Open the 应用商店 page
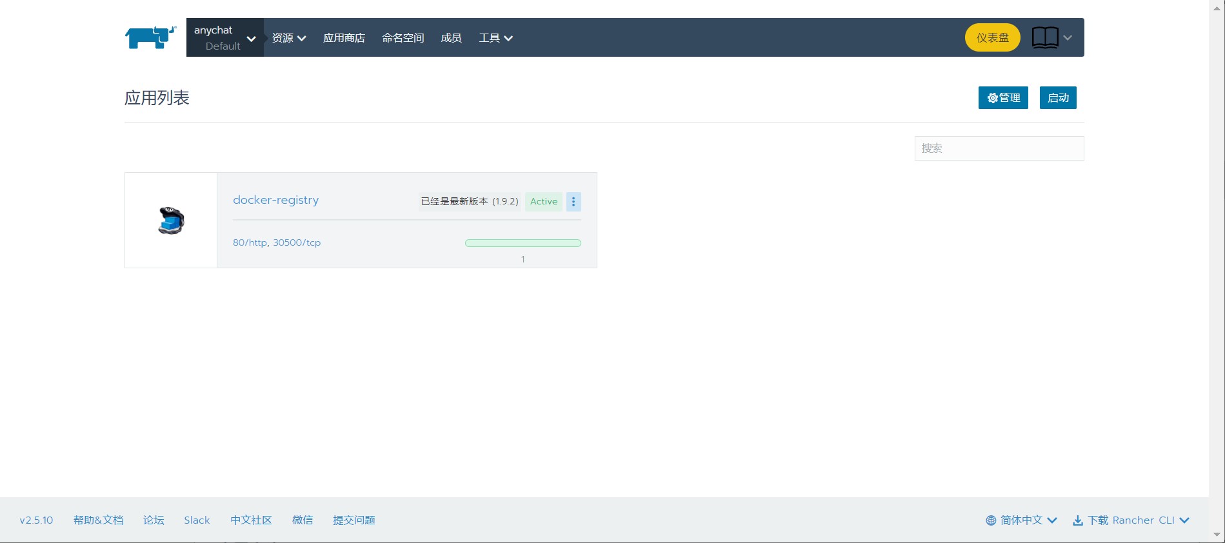Image resolution: width=1225 pixels, height=543 pixels. coord(344,38)
